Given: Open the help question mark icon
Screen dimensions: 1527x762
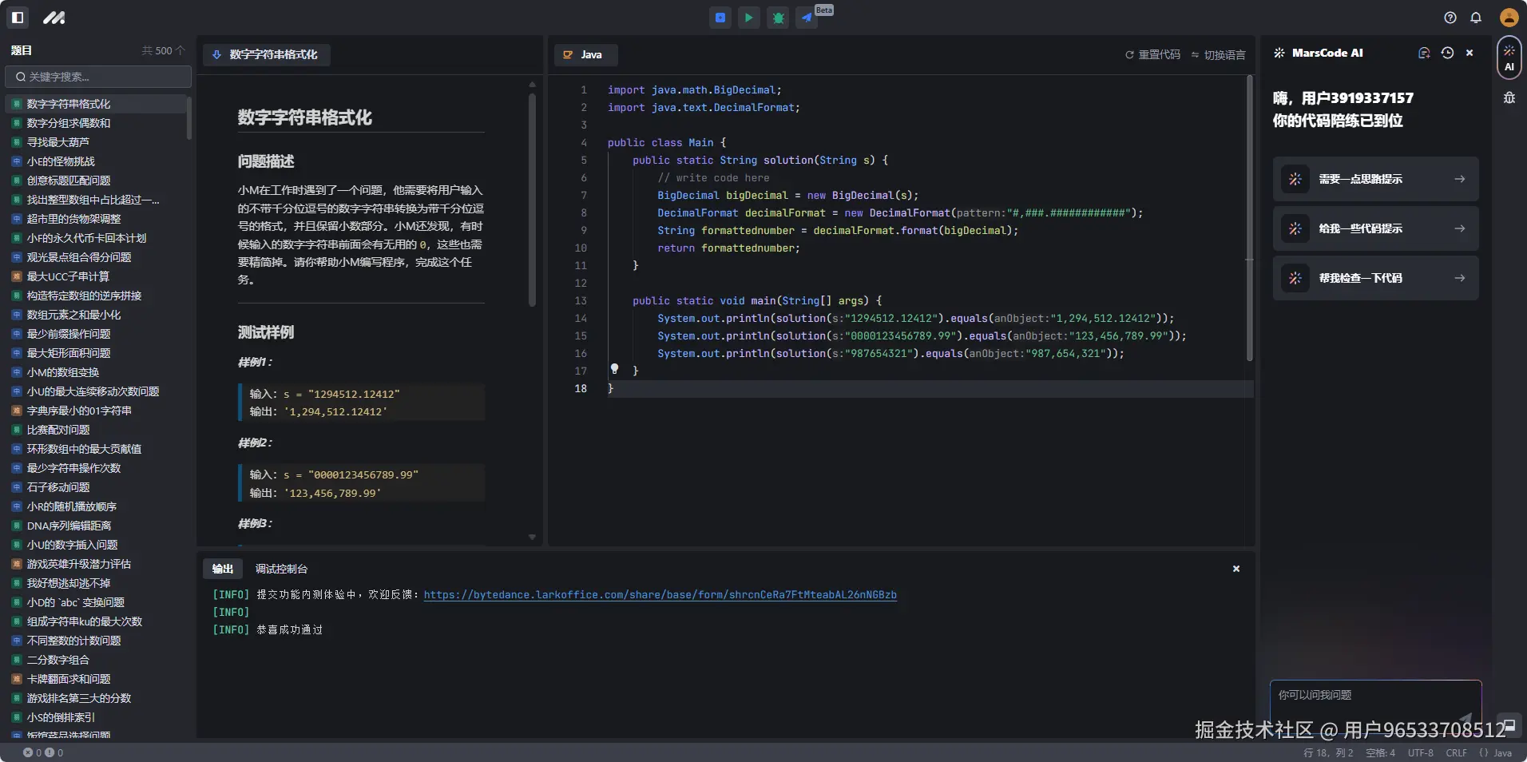Looking at the screenshot, I should point(1450,18).
